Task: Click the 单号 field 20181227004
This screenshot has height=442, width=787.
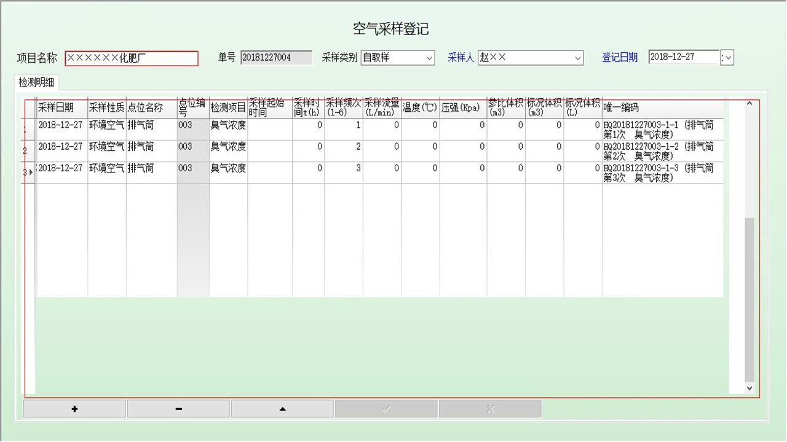Action: 275,58
